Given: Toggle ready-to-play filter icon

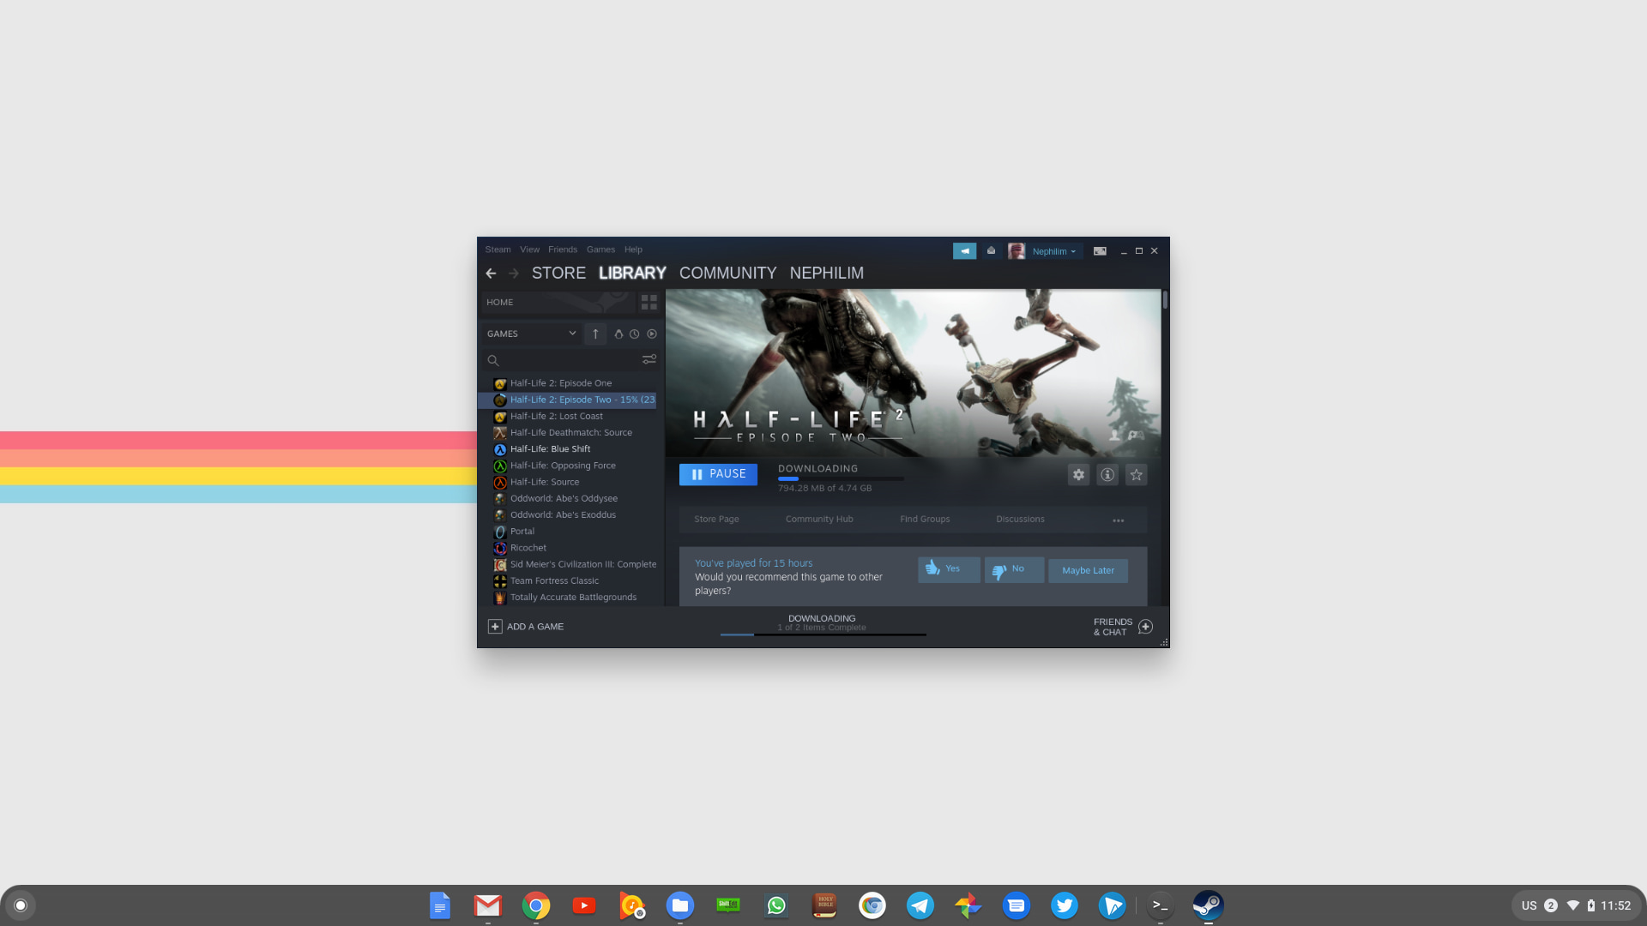Looking at the screenshot, I should point(652,334).
